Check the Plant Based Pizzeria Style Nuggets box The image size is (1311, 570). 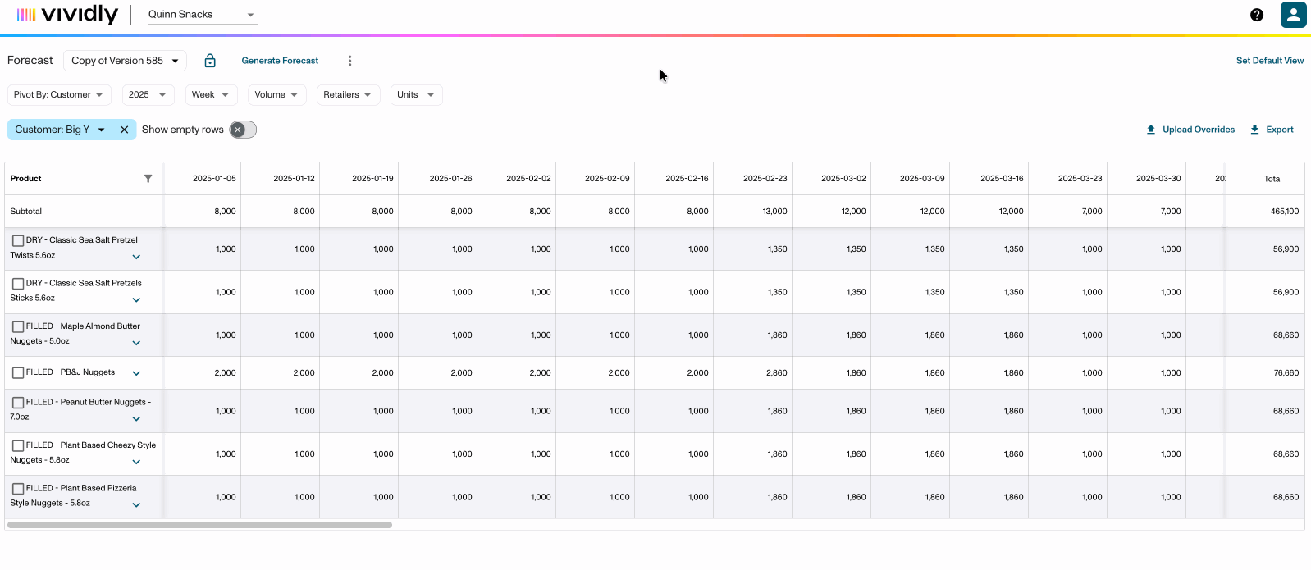point(18,489)
